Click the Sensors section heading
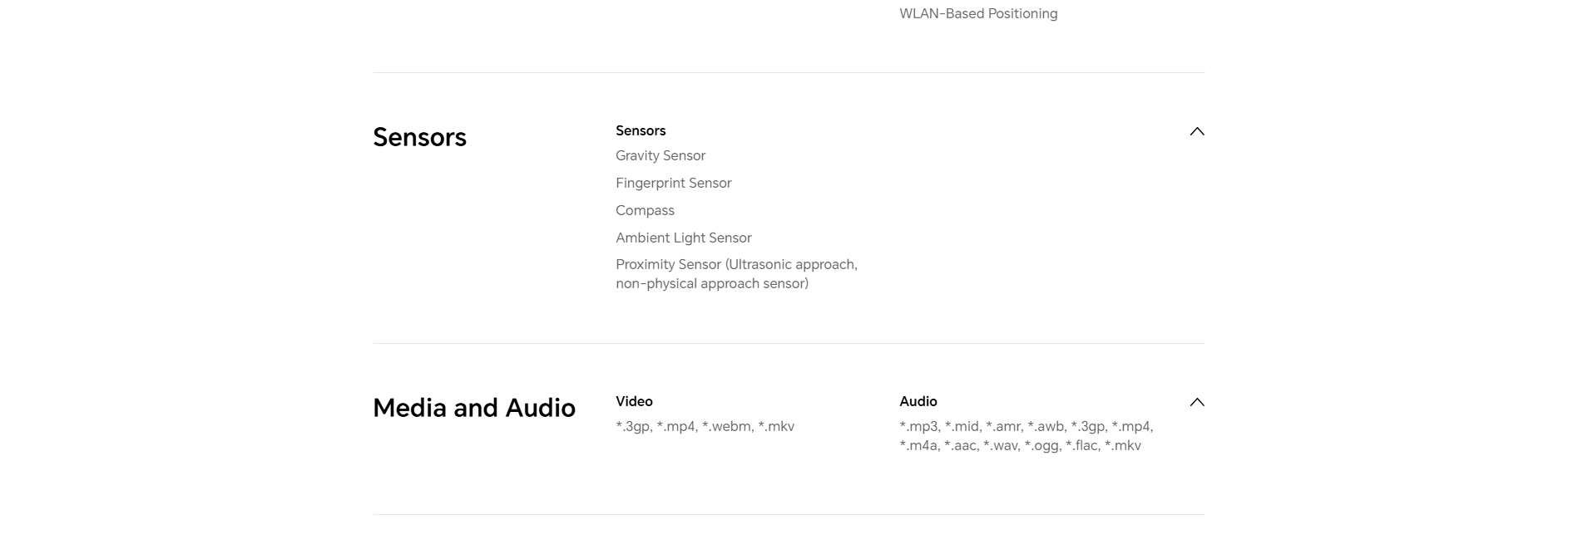 [x=419, y=137]
